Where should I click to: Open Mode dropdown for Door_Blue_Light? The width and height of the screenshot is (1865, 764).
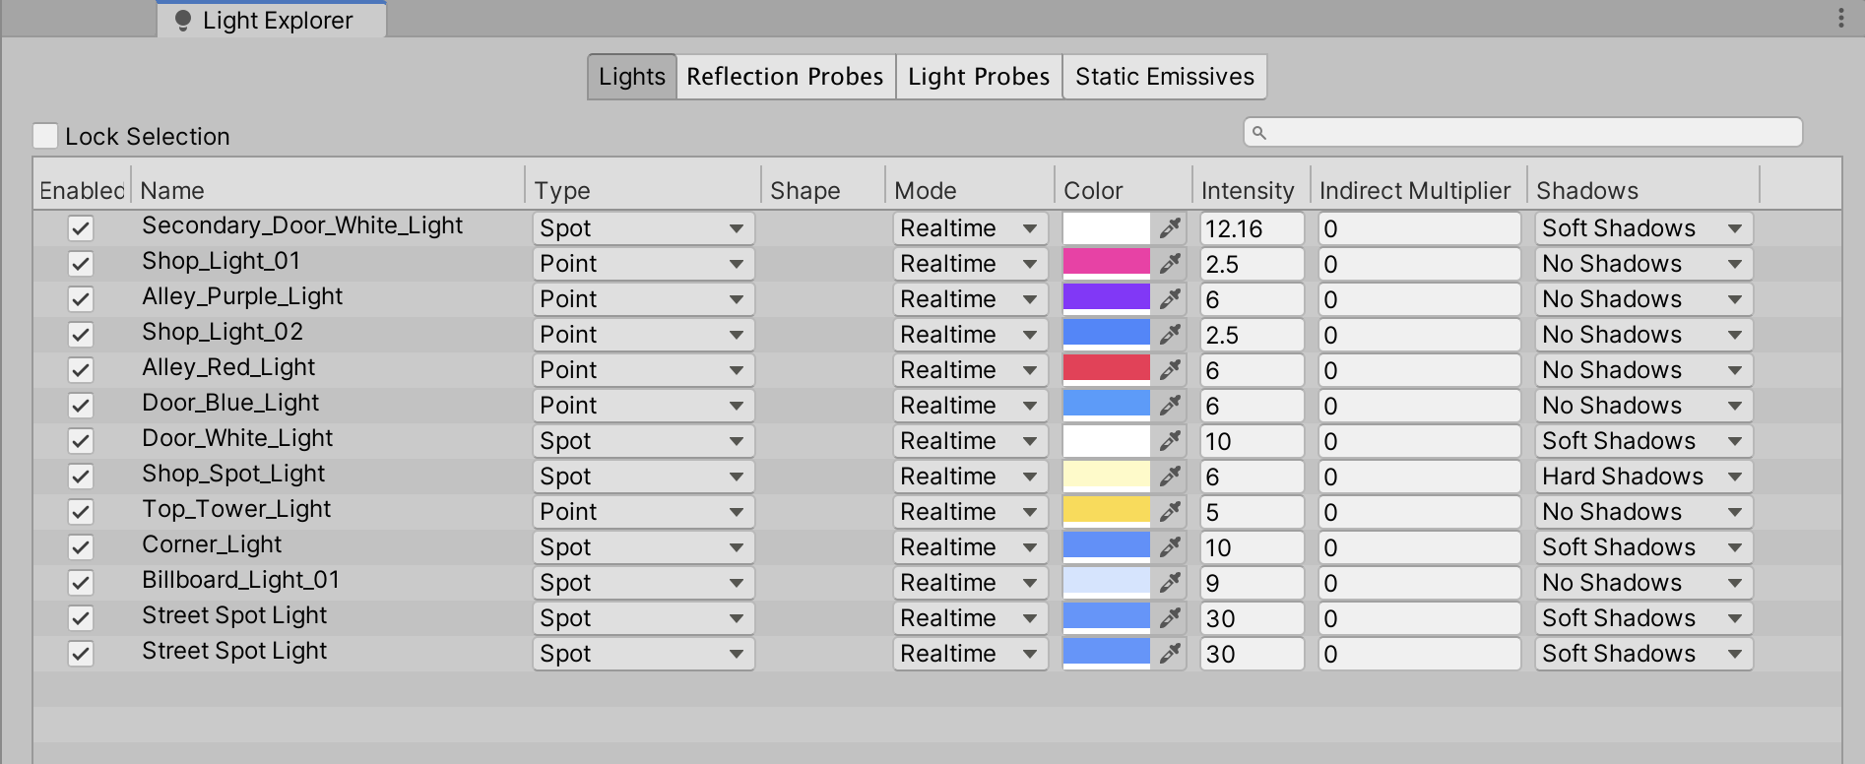coord(969,406)
